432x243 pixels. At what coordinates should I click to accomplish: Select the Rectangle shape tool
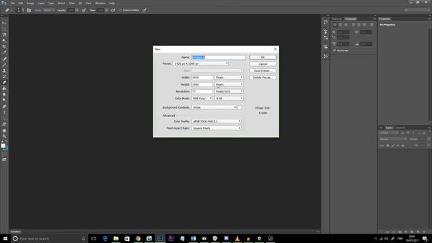[x=4, y=124]
